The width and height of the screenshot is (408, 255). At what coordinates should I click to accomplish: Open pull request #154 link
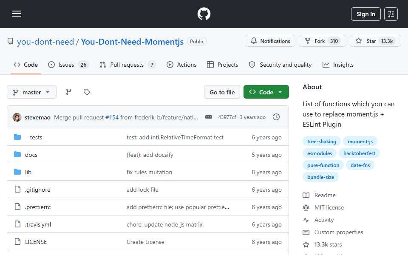coord(112,118)
